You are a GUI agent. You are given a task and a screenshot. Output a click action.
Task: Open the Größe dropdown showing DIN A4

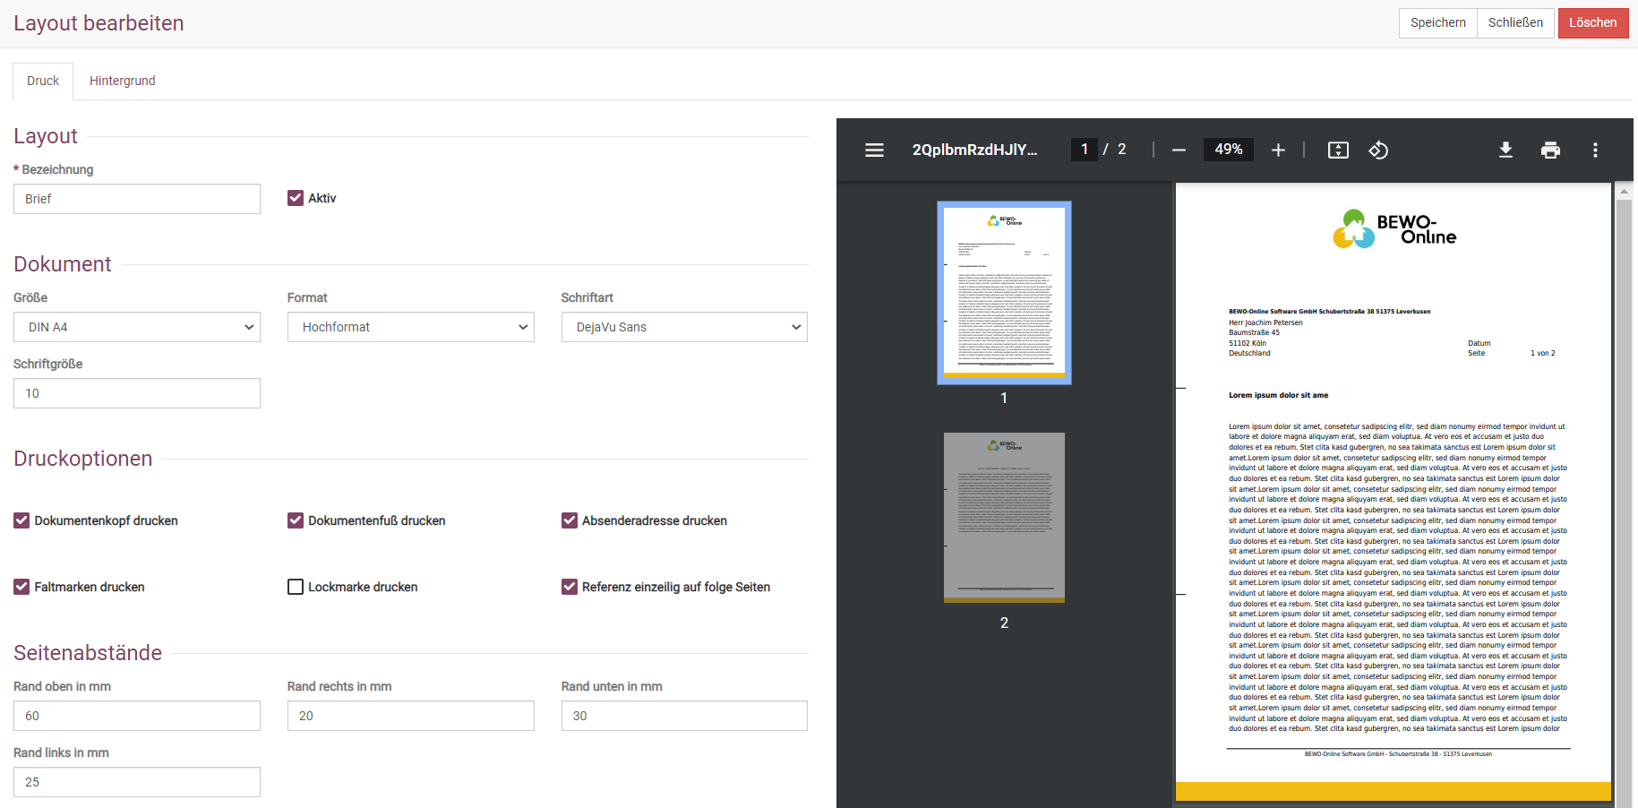(137, 327)
